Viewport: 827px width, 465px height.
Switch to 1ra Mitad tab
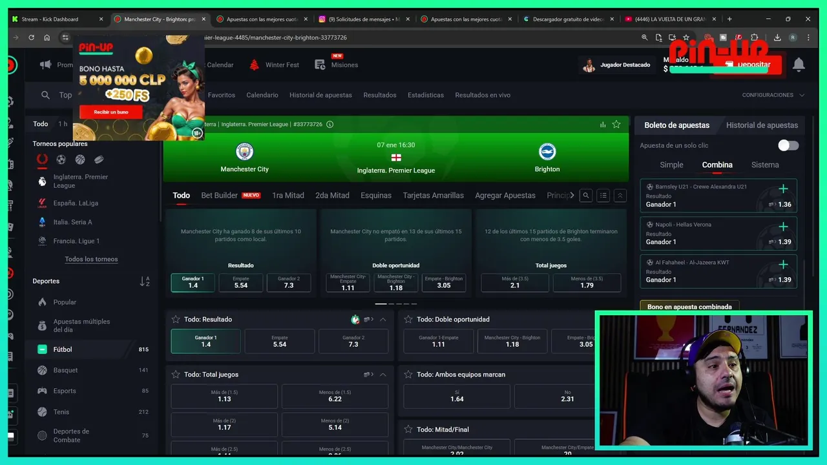pos(288,195)
